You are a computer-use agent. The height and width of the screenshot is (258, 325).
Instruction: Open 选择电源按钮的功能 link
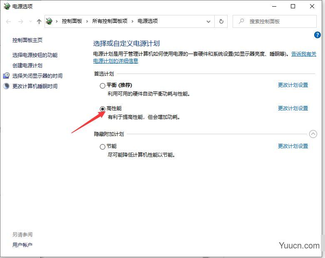[x=35, y=55]
